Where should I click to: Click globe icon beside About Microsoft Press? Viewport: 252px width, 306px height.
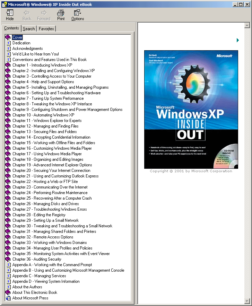8,298
